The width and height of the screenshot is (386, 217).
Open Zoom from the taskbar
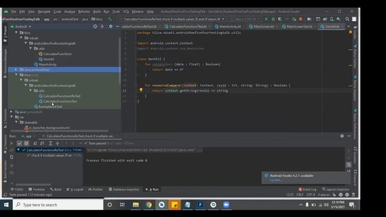pyautogui.click(x=226, y=205)
